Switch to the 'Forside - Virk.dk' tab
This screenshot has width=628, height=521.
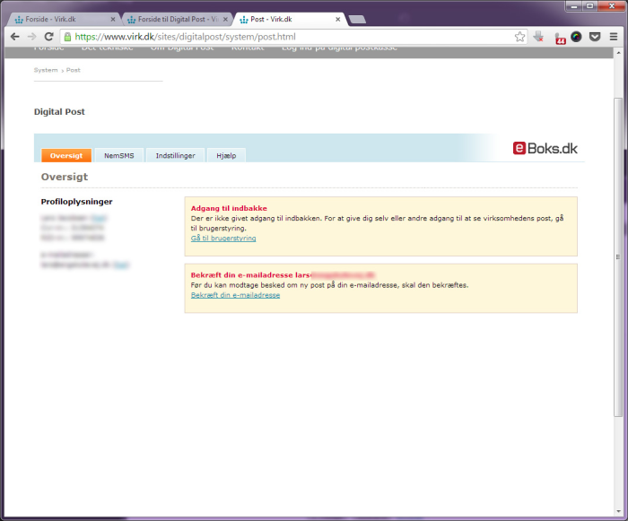tap(64, 19)
